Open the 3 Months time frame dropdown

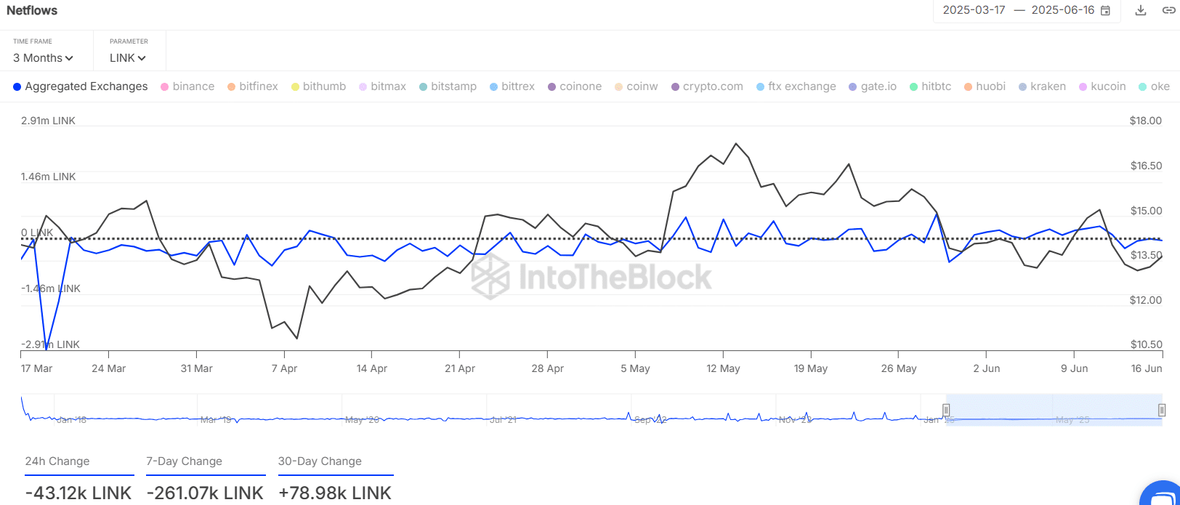(x=43, y=58)
